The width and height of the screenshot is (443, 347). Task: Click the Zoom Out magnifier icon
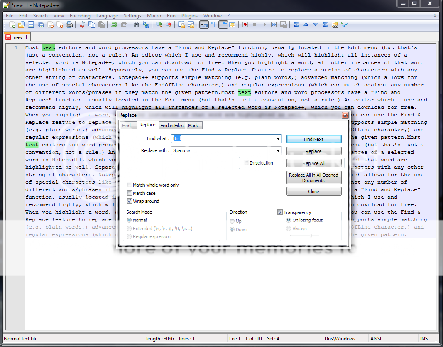coord(169,25)
